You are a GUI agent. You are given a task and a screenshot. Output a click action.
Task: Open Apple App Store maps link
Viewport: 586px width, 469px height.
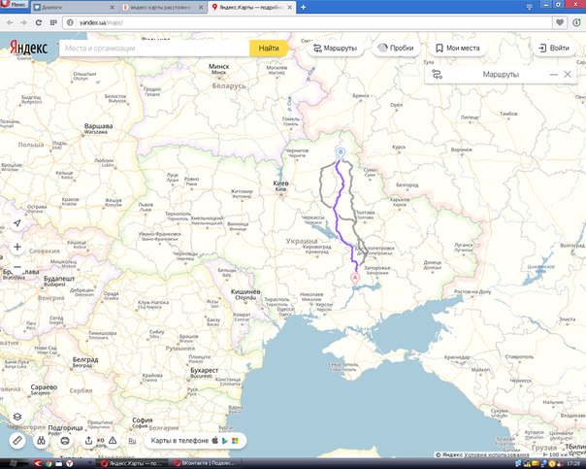pos(214,441)
